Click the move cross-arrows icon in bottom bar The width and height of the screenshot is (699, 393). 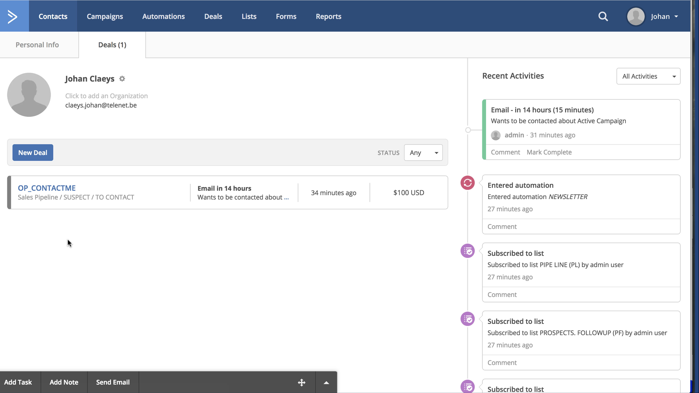[301, 382]
